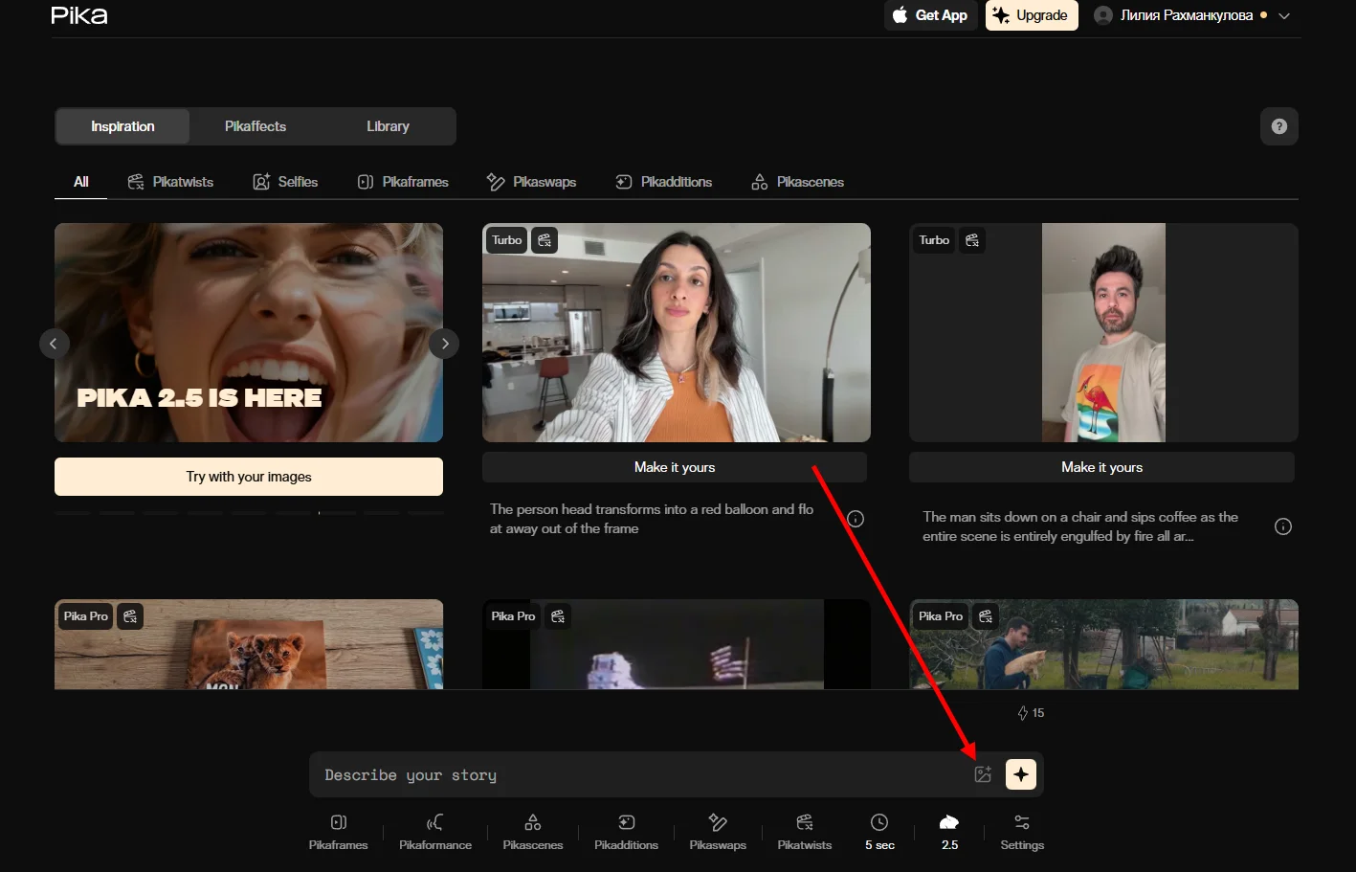This screenshot has width=1356, height=872.
Task: Click the image upload icon in the prompt box
Action: coord(983,774)
